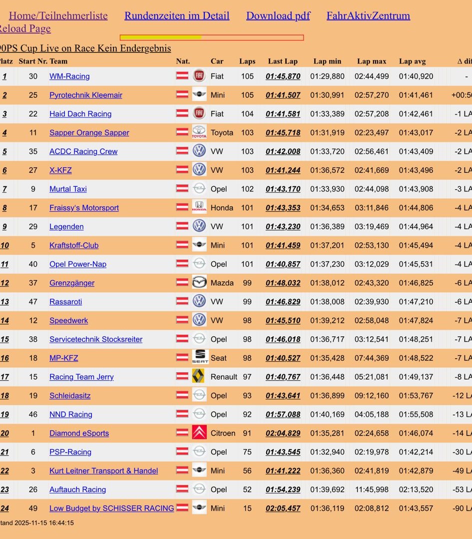
Task: Click the Opel logo in Murtal Taxi row
Action: click(199, 188)
